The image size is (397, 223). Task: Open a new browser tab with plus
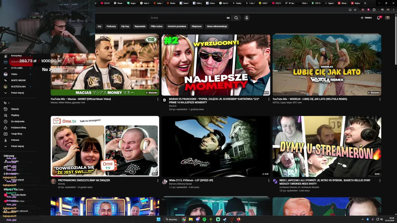pos(365,3)
